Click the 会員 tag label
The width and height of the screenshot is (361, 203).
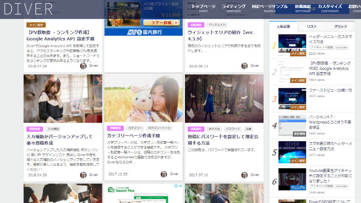(249, 129)
